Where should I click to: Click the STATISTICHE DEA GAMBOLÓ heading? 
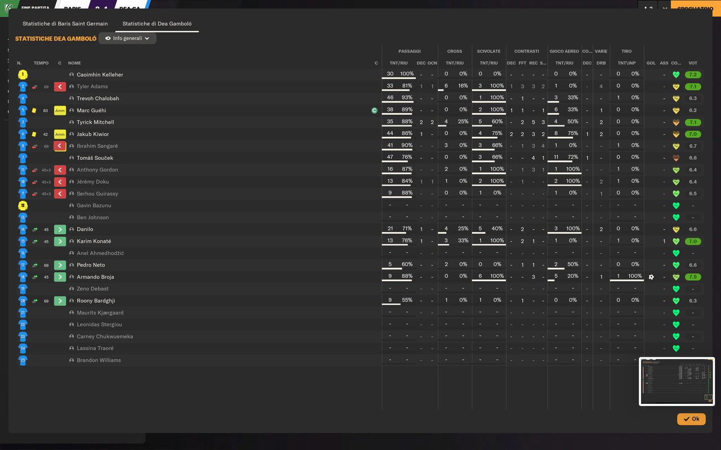[56, 39]
